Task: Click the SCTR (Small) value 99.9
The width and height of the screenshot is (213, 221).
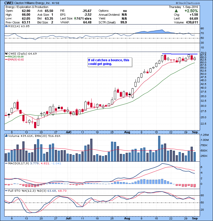Action: click(124, 22)
